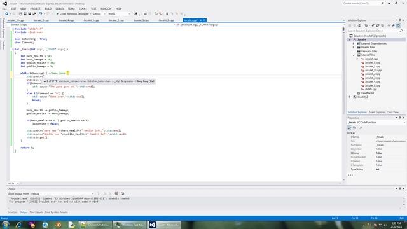The height and width of the screenshot is (229, 407).
Task: Toggle Solution Explorer Preview Selected Items
Action: [398, 25]
